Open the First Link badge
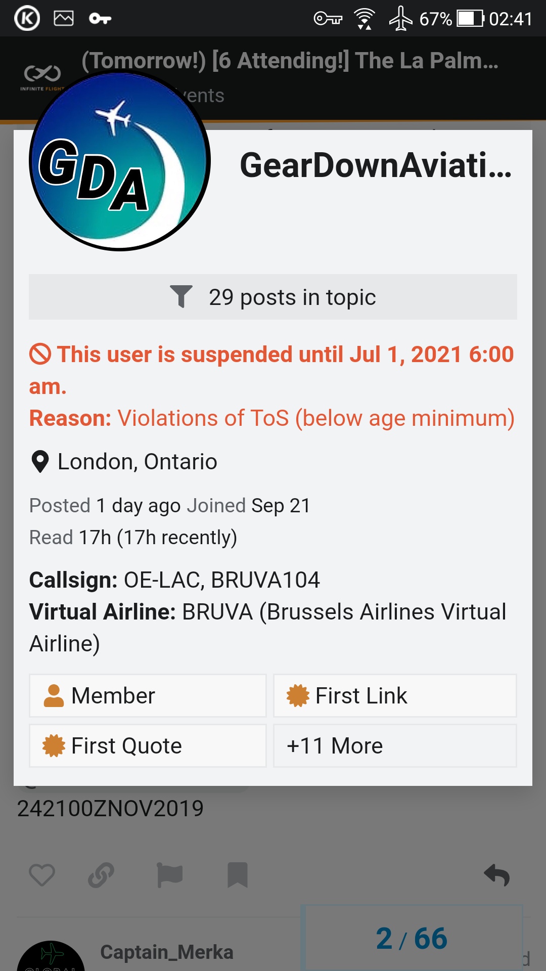 pos(395,695)
